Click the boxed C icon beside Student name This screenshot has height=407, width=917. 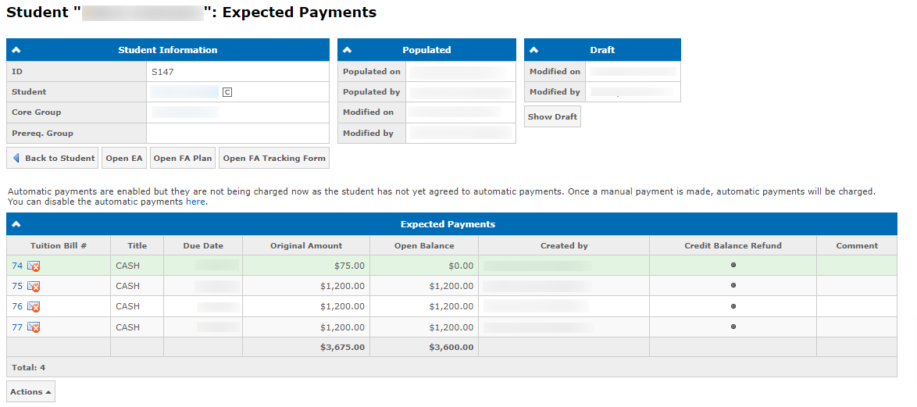(227, 92)
